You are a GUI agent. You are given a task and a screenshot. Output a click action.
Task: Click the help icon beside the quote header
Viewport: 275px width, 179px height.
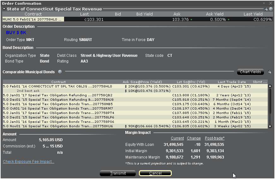click(x=271, y=9)
